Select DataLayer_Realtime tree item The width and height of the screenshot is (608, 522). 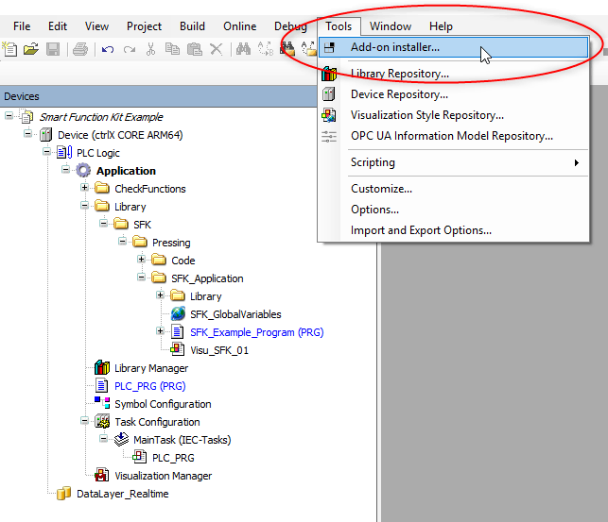[123, 494]
